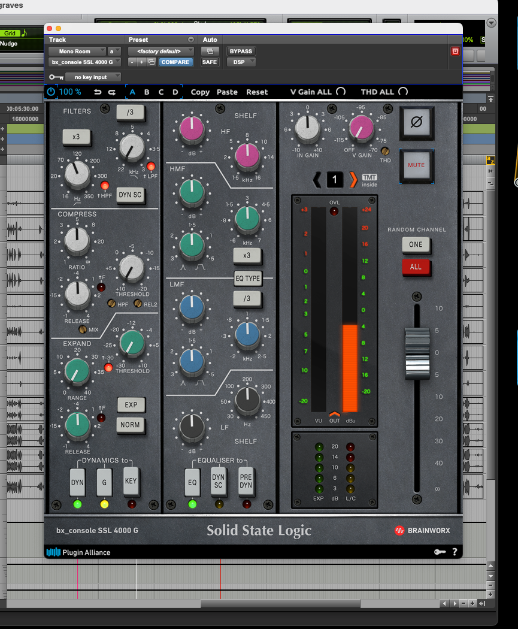Select previous TMT channel arrow
The height and width of the screenshot is (629, 518).
click(x=317, y=180)
